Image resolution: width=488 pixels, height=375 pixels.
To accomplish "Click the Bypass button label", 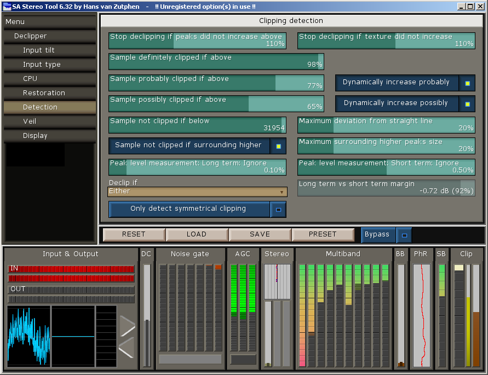I will [377, 234].
